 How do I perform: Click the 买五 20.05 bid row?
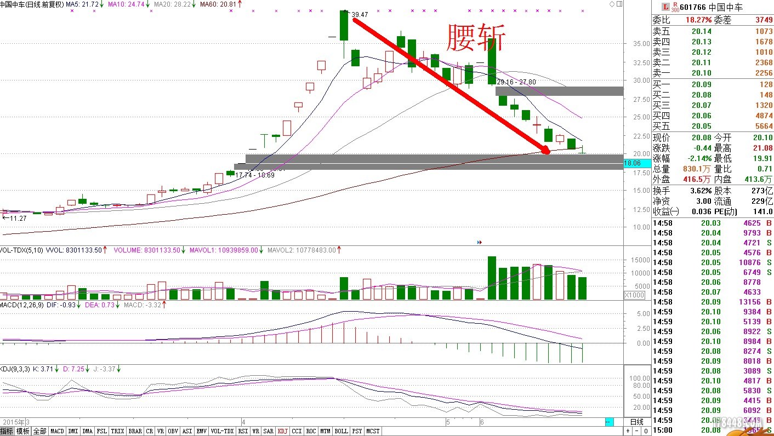click(713, 126)
